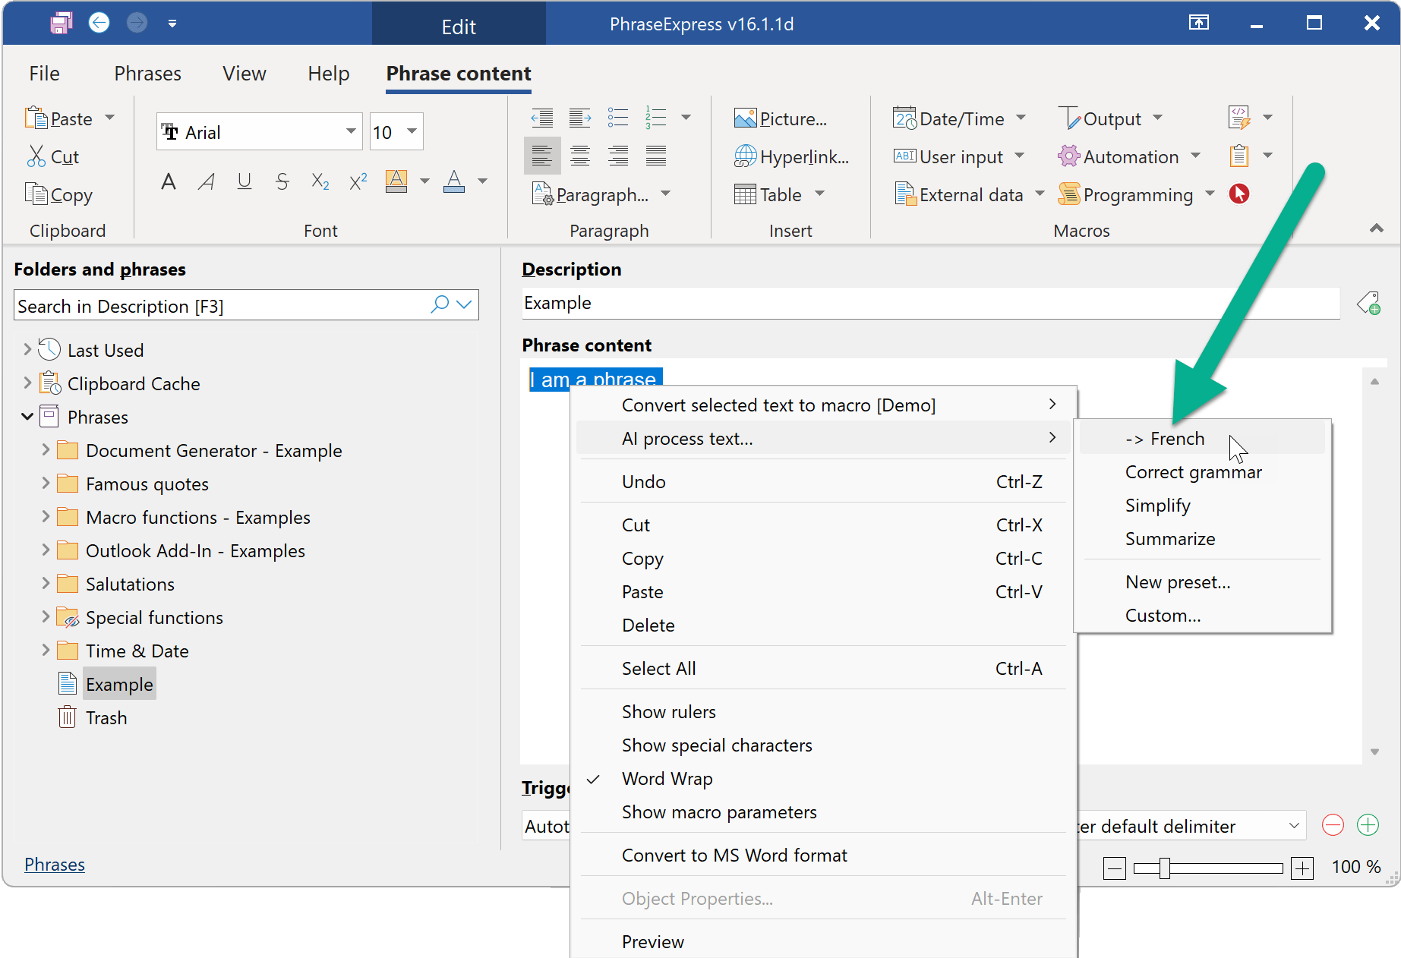This screenshot has width=1401, height=958.
Task: Open the font size dropdown
Action: coord(412,131)
